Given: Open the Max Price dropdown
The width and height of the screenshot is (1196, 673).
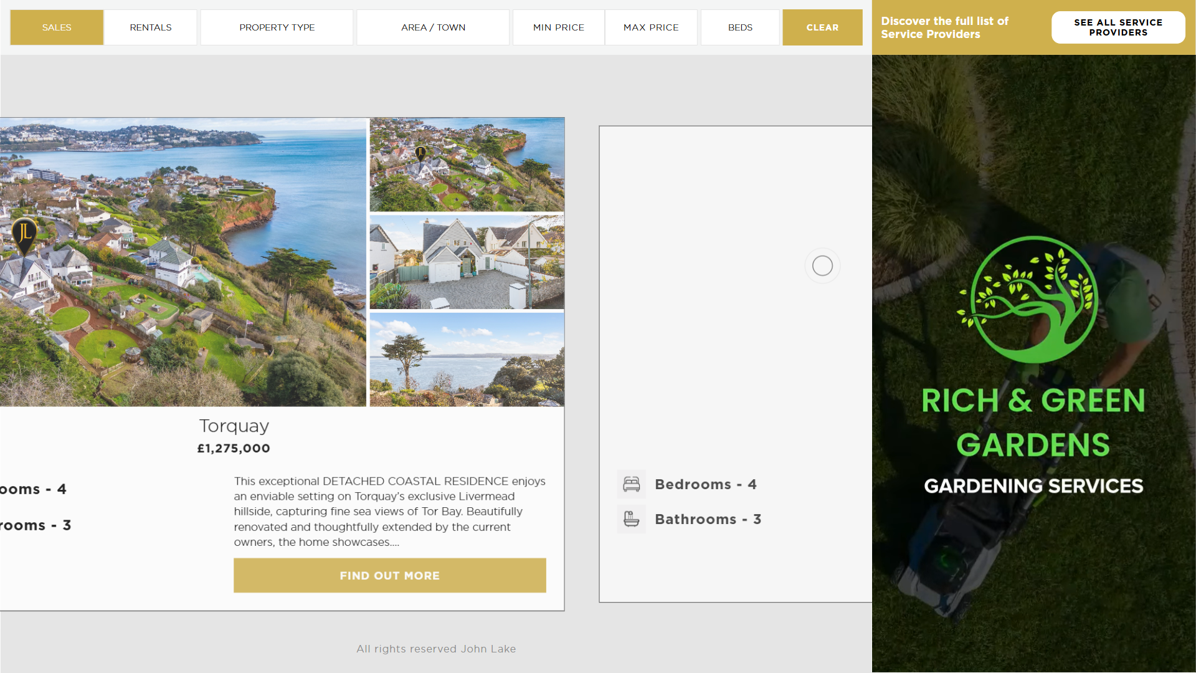Looking at the screenshot, I should (x=651, y=27).
